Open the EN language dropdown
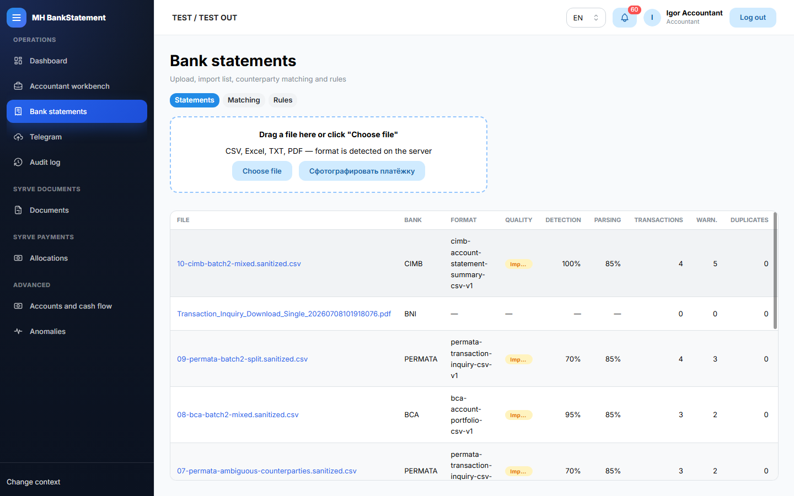 (x=586, y=18)
